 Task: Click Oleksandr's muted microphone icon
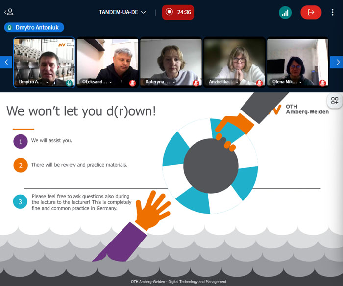(x=132, y=83)
